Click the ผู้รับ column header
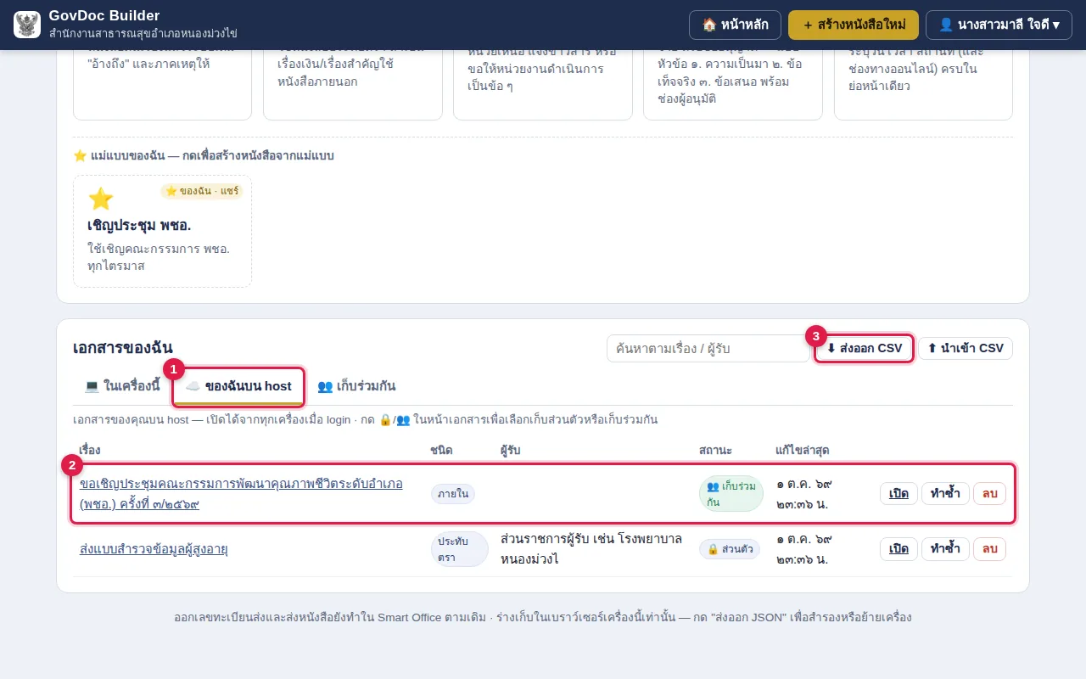1086x679 pixels. click(x=510, y=450)
